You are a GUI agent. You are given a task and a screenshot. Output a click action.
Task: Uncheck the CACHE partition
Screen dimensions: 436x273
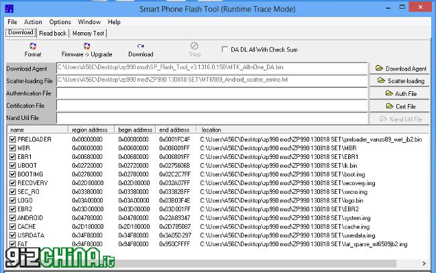tap(13, 227)
